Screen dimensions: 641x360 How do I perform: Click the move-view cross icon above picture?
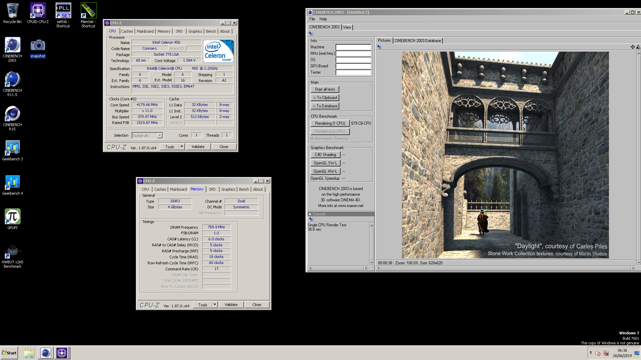[x=633, y=47]
